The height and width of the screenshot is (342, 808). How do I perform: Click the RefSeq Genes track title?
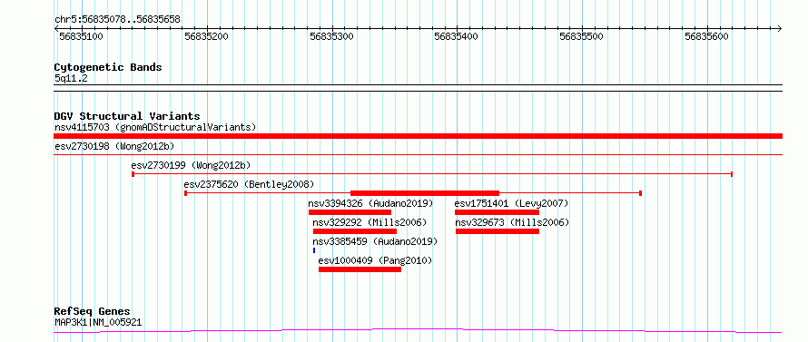tap(93, 312)
